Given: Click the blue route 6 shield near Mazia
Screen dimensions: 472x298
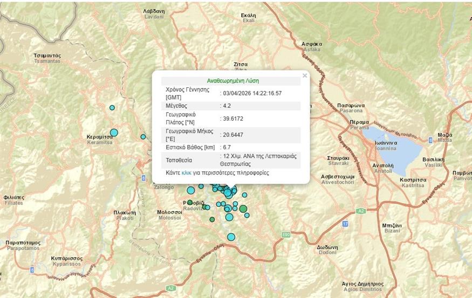Looking at the screenshot, I should (x=430, y=140).
